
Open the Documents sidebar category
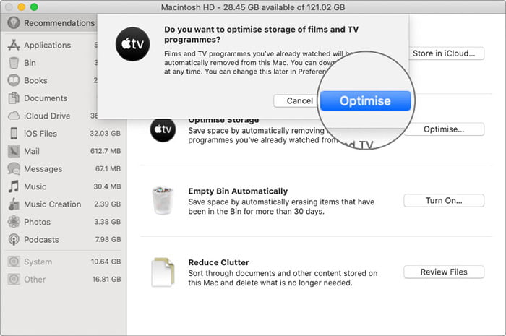51,98
